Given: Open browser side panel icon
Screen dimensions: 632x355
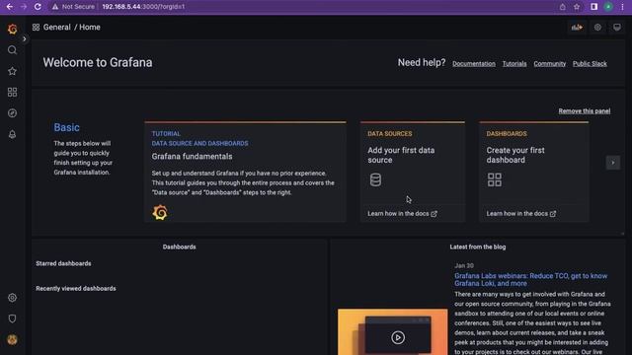Looking at the screenshot, I should tap(593, 7).
